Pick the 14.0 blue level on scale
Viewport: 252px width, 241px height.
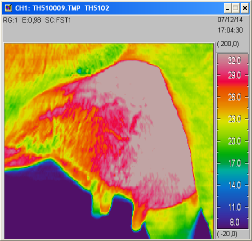[x=234, y=185]
